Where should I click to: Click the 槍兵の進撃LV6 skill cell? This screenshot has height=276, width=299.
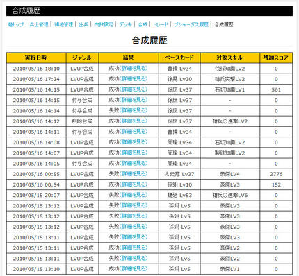point(230,196)
